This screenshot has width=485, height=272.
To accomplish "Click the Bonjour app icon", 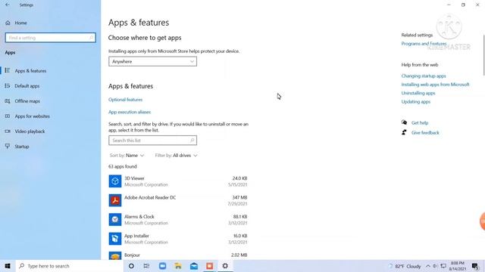I will point(115,255).
